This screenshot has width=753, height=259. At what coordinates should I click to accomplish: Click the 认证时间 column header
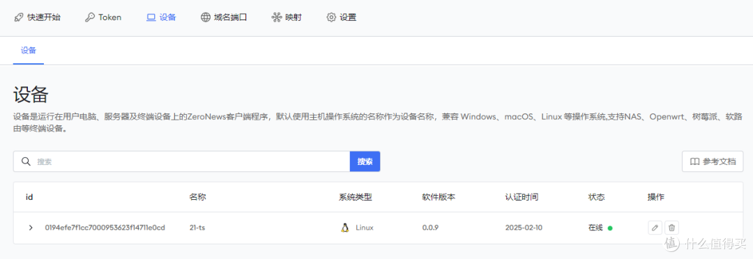pos(522,197)
